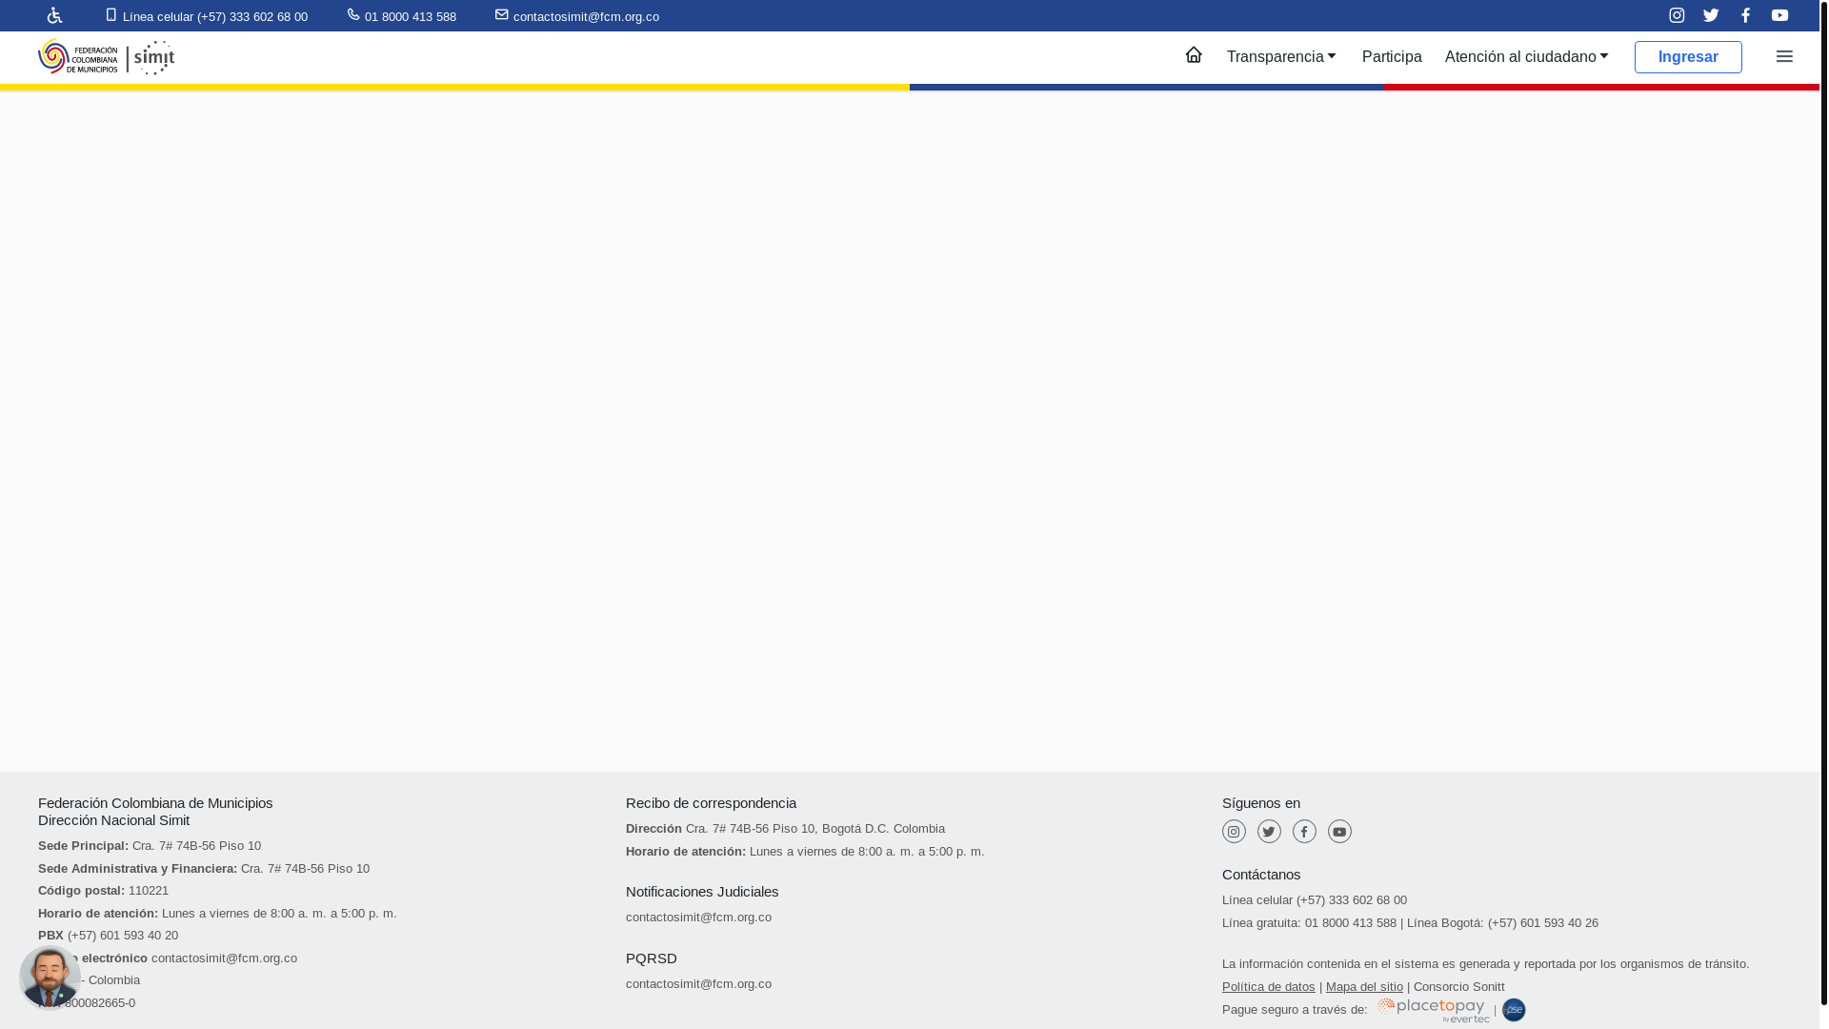Open the chatbot assistant avatar
Viewport: 1829px width, 1029px height.
[x=50, y=977]
